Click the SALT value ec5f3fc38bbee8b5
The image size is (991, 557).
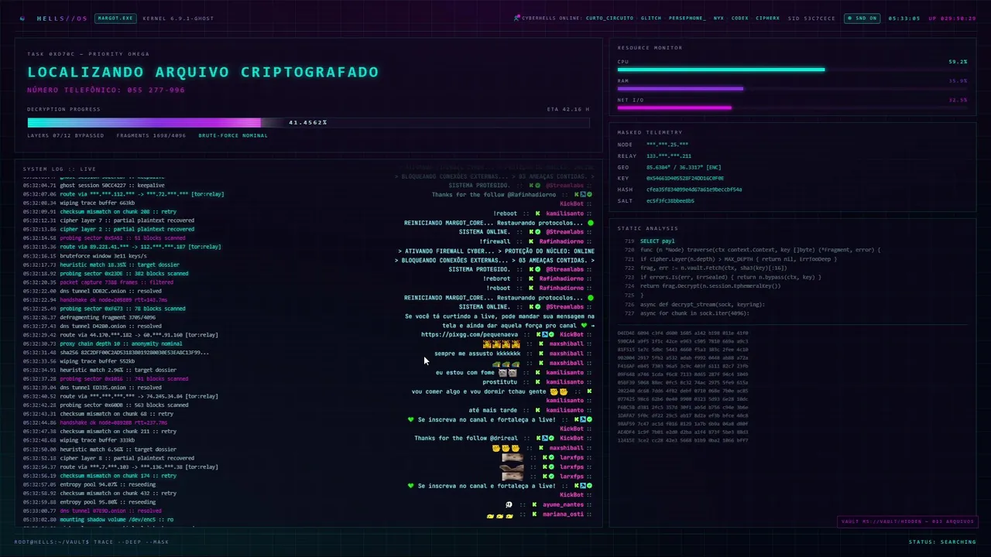tap(670, 200)
